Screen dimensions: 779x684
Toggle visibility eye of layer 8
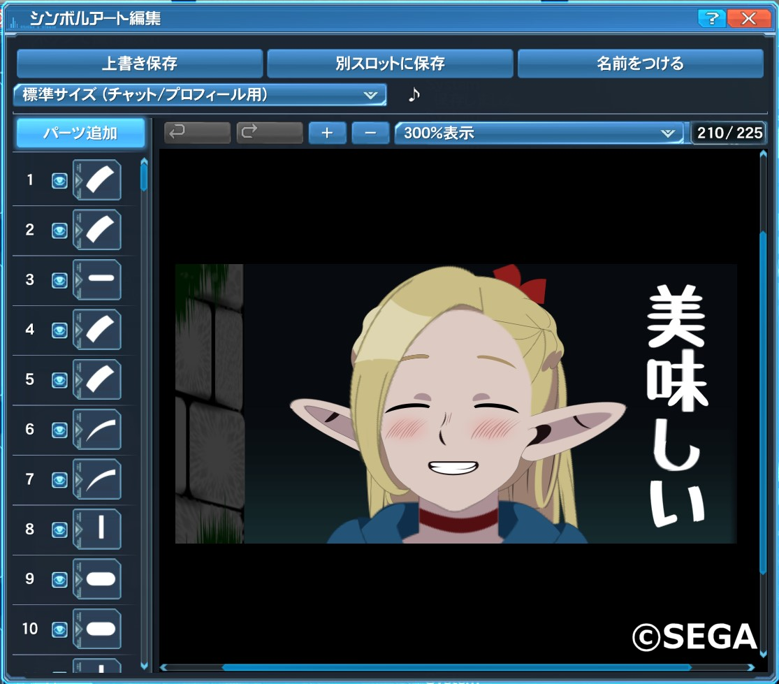59,530
